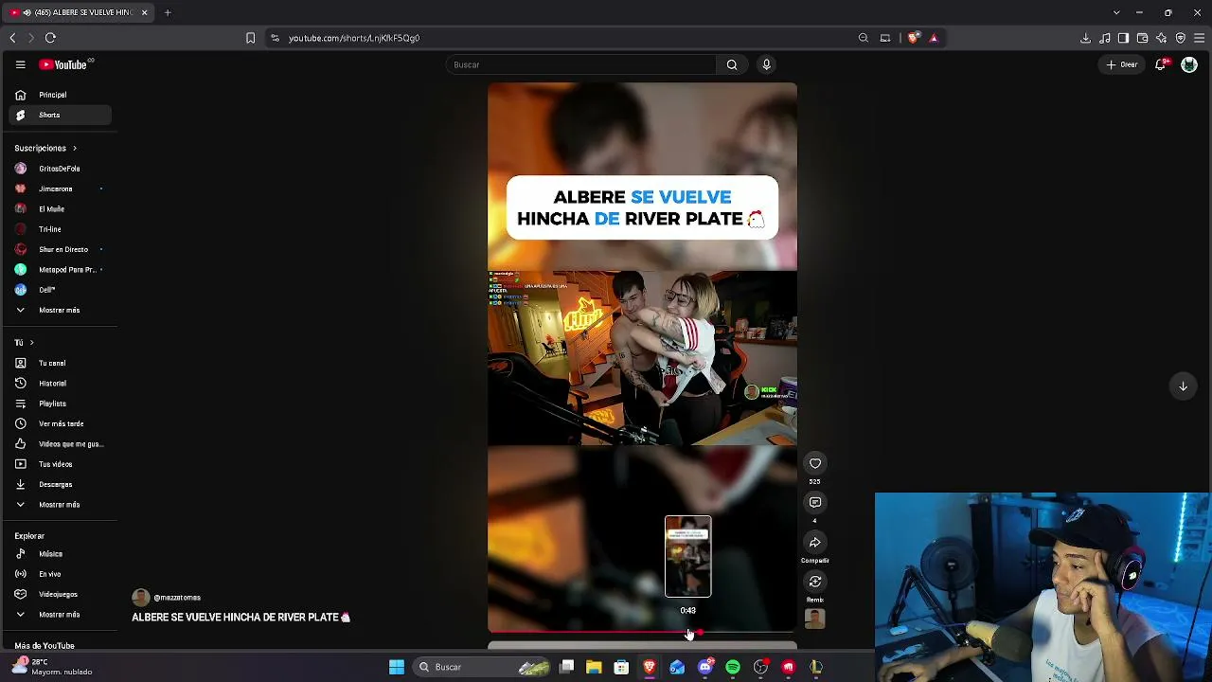Open Tu canal
This screenshot has width=1212, height=682.
point(61,363)
